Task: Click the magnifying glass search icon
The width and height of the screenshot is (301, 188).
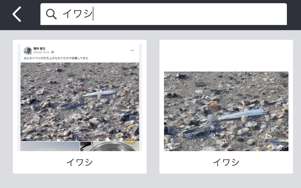Action: pyautogui.click(x=51, y=14)
